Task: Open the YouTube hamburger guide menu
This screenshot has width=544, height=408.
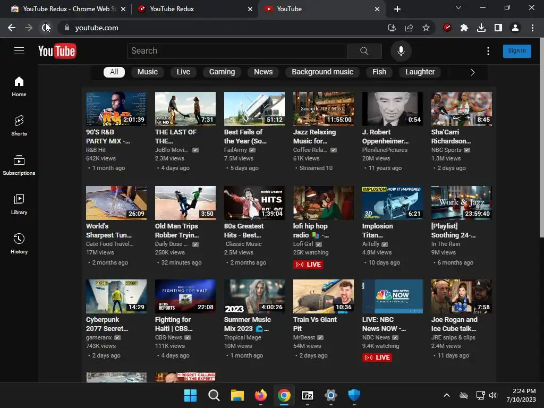Action: (x=19, y=51)
